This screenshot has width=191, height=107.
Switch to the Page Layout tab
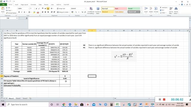(x=24, y=4)
